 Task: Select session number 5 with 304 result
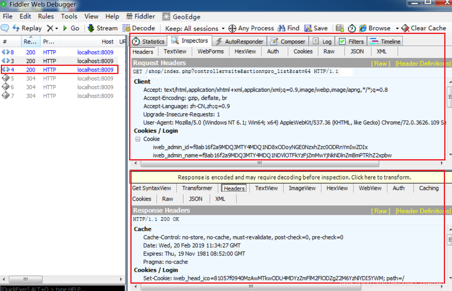coord(63,78)
